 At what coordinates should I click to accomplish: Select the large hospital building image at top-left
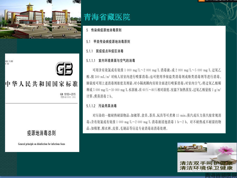tap(26, 19)
